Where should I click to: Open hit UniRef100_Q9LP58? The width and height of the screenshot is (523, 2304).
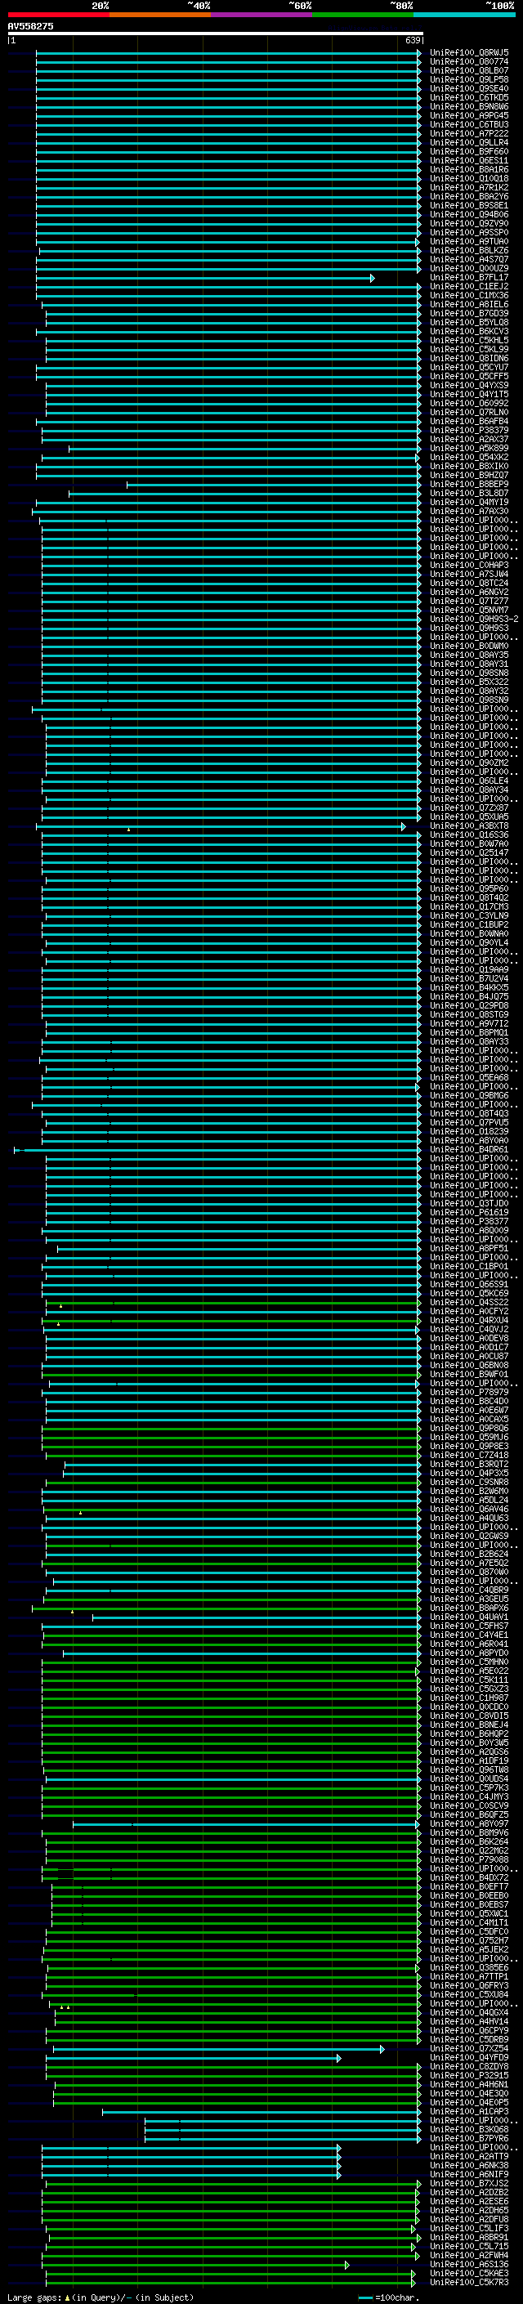pos(469,79)
